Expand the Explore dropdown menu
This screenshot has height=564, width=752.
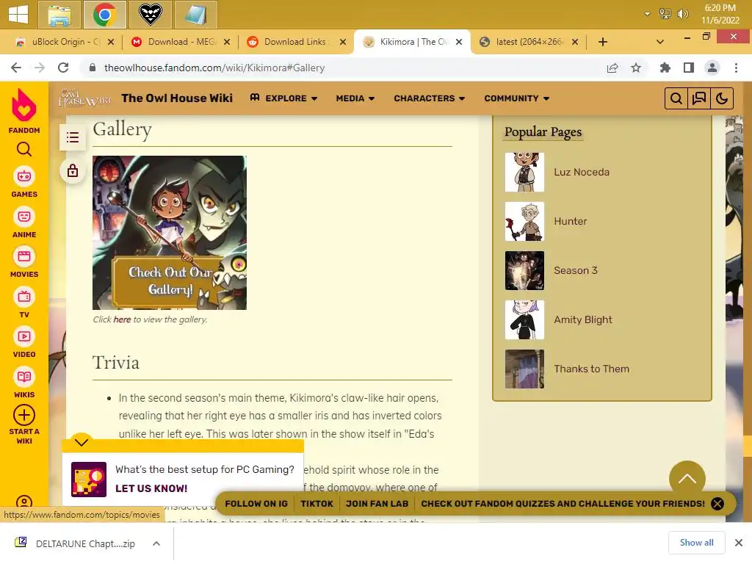(284, 98)
